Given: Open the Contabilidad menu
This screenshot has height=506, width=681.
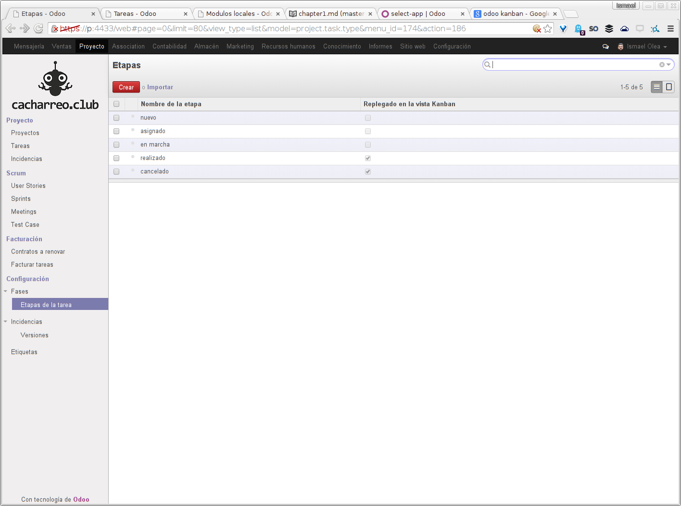Looking at the screenshot, I should tap(169, 47).
